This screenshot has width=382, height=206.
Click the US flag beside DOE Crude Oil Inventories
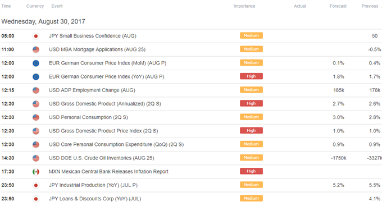[36, 158]
